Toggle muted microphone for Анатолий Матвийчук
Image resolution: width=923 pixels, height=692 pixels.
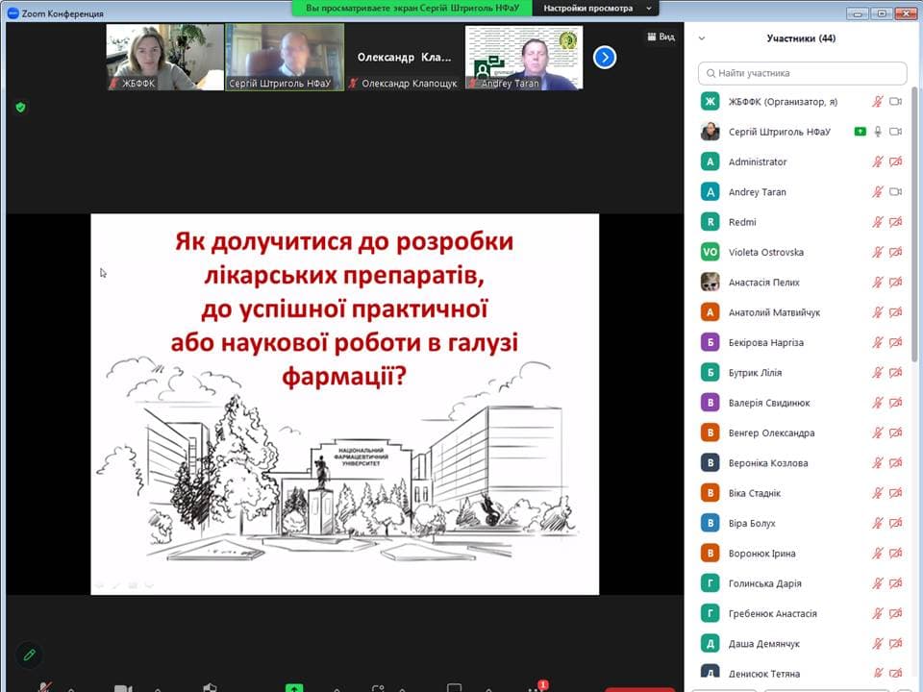click(x=878, y=312)
